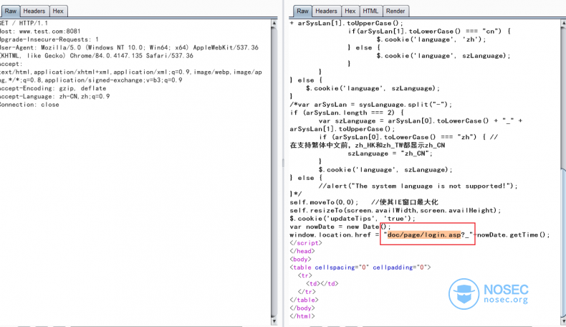Open the response Render tab
566x327 pixels.
coord(395,11)
